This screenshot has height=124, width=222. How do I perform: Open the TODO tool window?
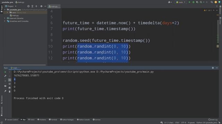pos(31,120)
